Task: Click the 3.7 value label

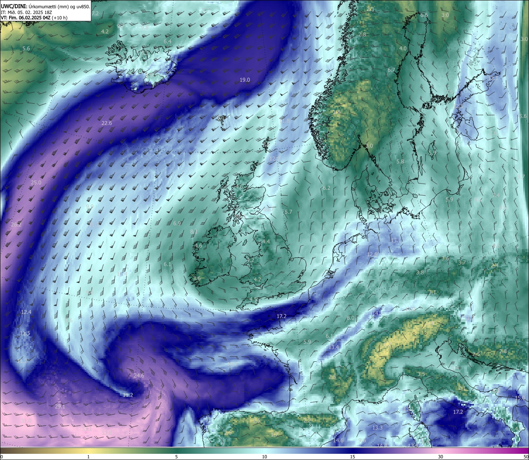Action: [462, 262]
